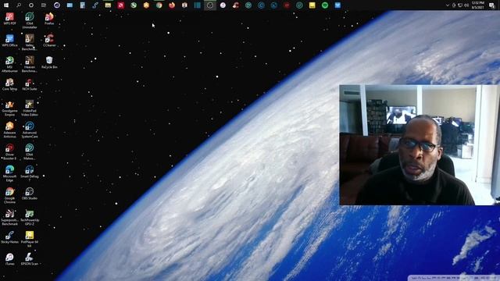Image resolution: width=500 pixels, height=281 pixels.
Task: Open the yellow Sticky Notes taskbar icon
Action: point(312,5)
